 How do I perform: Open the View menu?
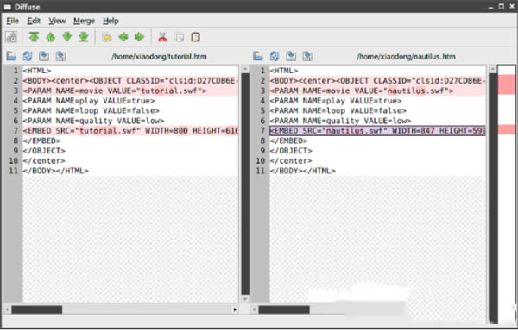(57, 21)
